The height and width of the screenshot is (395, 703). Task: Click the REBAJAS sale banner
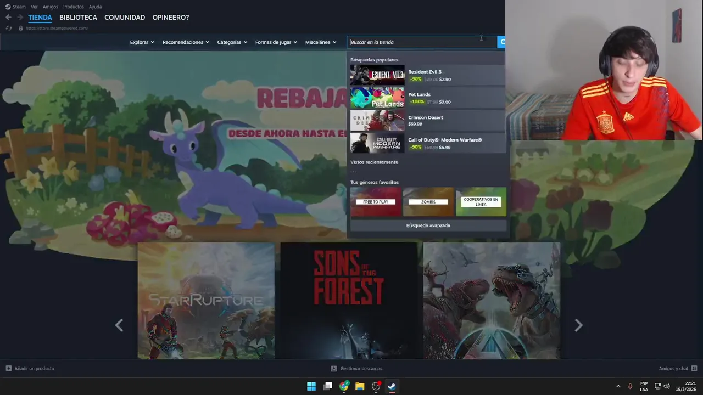[173, 148]
